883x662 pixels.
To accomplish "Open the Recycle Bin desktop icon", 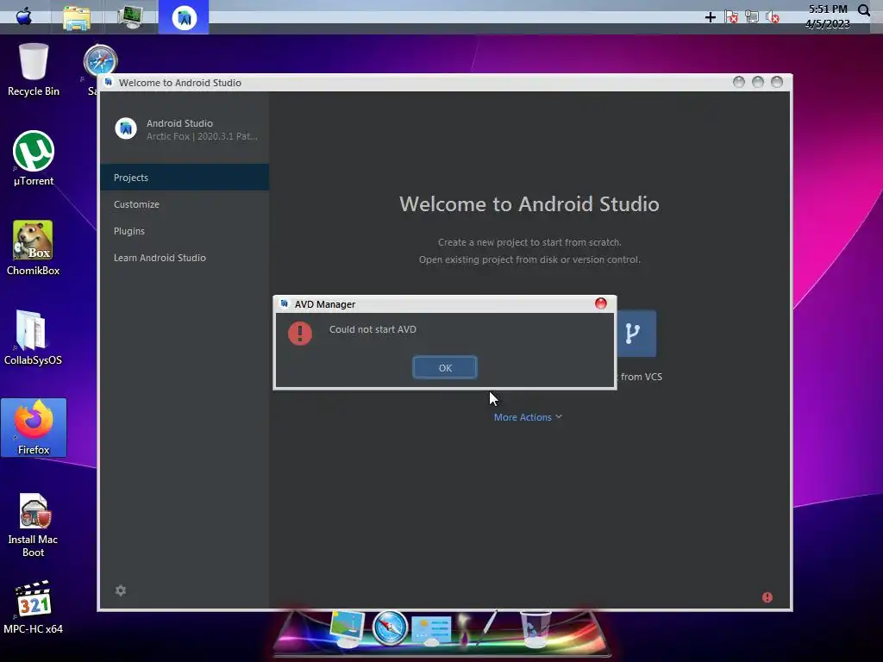I will tap(34, 69).
